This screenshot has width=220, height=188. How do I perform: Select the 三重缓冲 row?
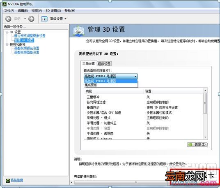coord(144,97)
